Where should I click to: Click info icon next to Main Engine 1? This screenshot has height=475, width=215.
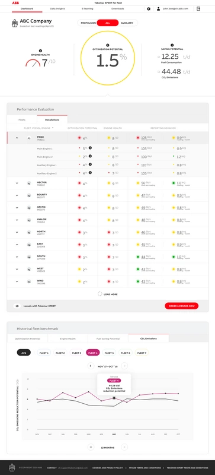(90, 148)
